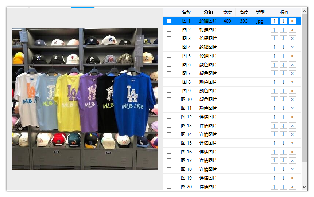Select the 图 19 row name
Image resolution: width=314 pixels, height=197 pixels.
coord(186,178)
